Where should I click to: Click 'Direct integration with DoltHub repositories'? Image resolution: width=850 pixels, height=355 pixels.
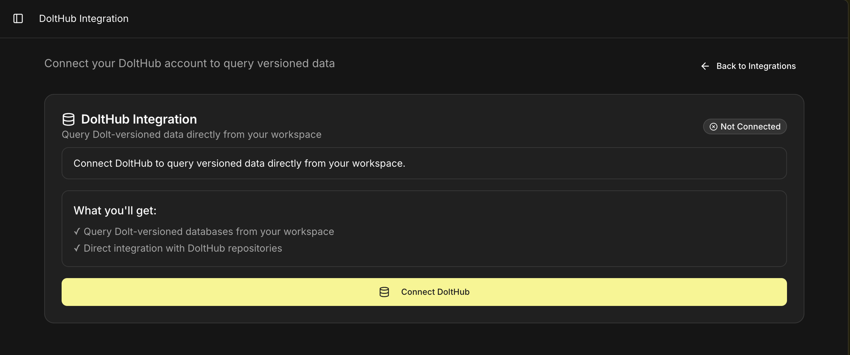pos(183,248)
